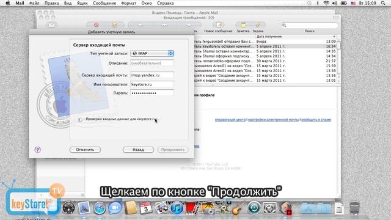Open Safari compass in the Dock

100,208
